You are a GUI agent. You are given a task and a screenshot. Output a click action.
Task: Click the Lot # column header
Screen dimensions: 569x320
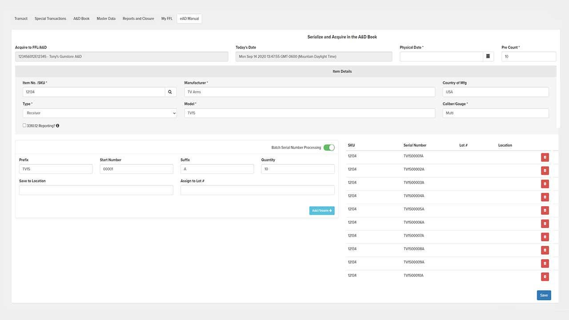tap(463, 145)
